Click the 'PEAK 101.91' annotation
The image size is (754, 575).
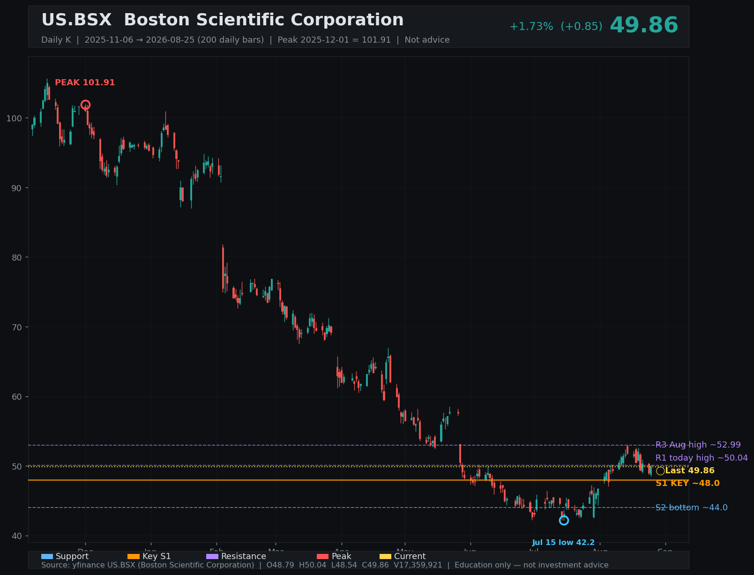pos(85,82)
